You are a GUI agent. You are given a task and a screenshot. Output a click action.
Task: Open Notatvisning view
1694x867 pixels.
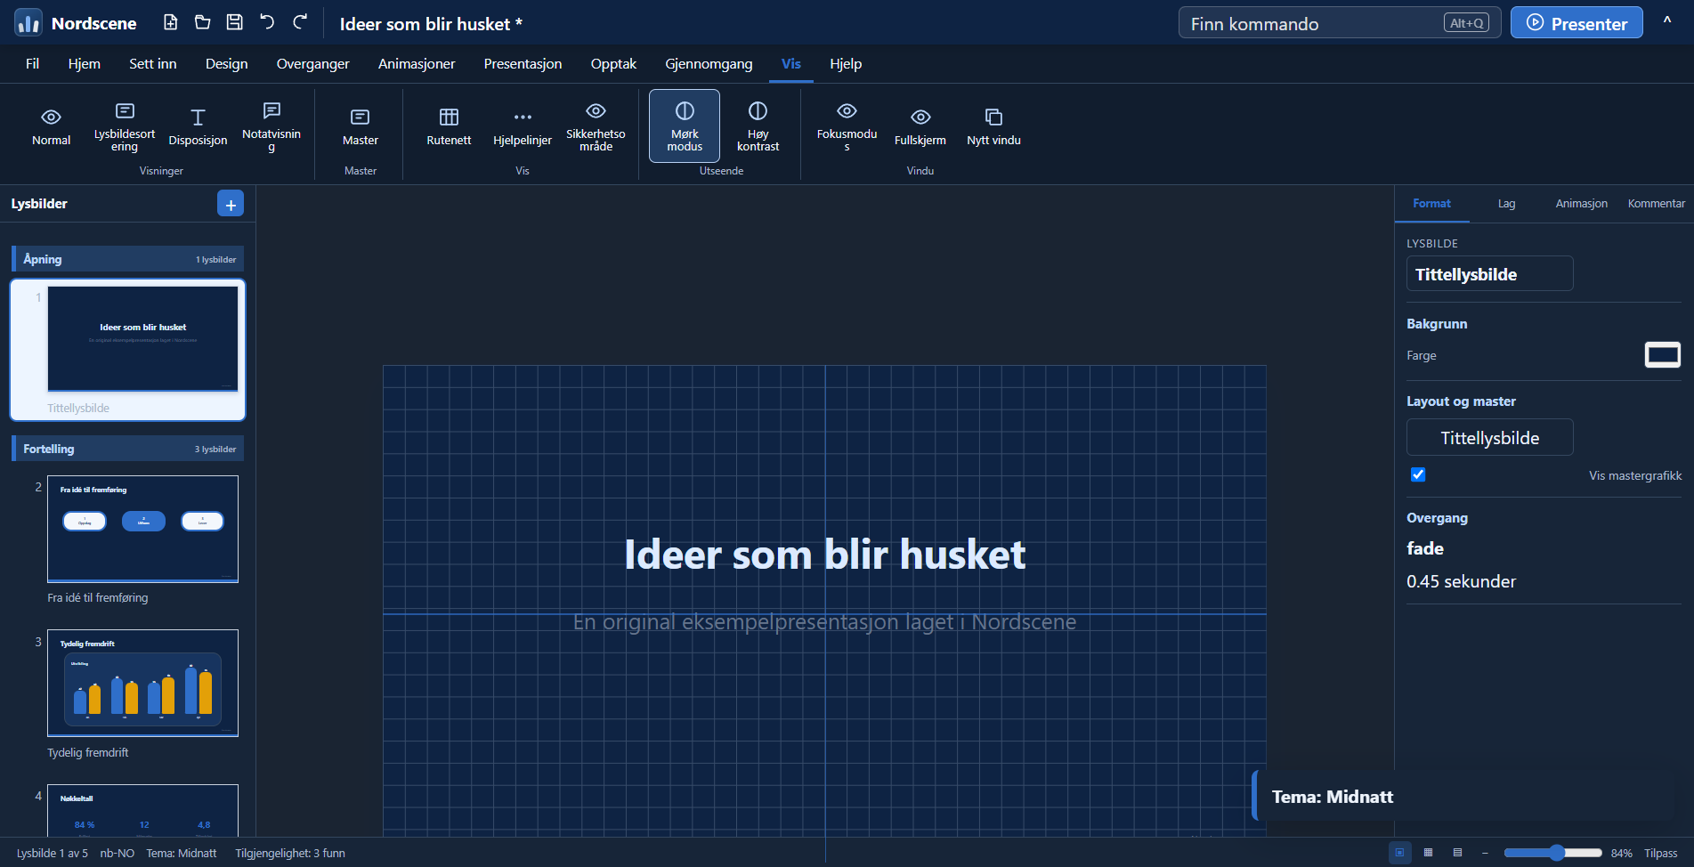272,127
